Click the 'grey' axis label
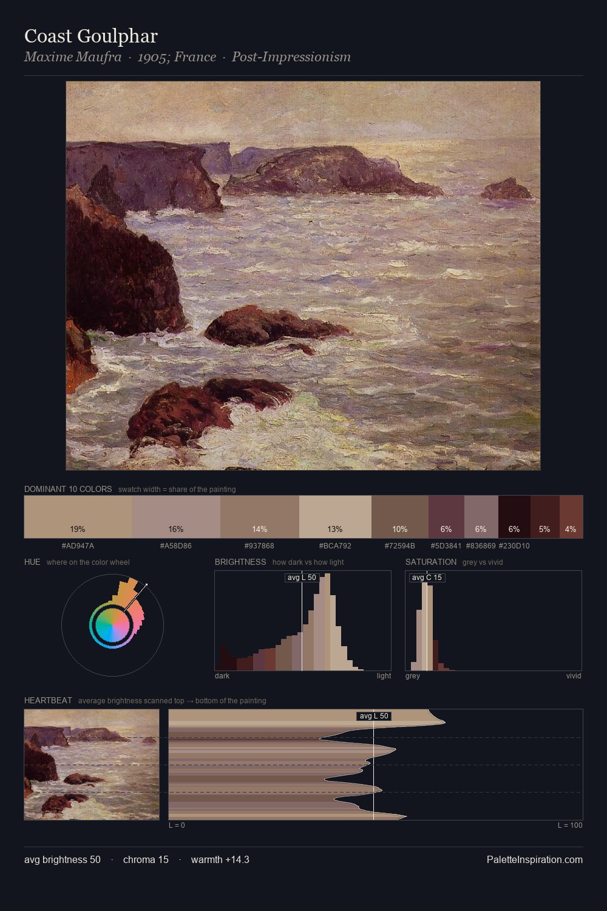Screen dimensions: 607x911 point(413,676)
